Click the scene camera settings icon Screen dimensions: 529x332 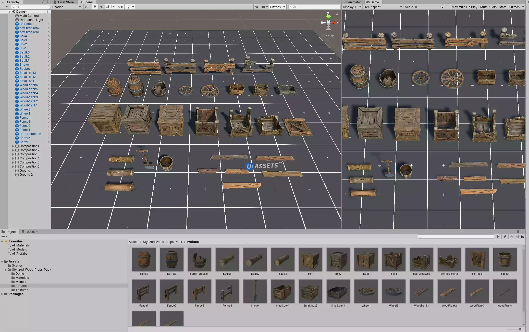click(263, 7)
